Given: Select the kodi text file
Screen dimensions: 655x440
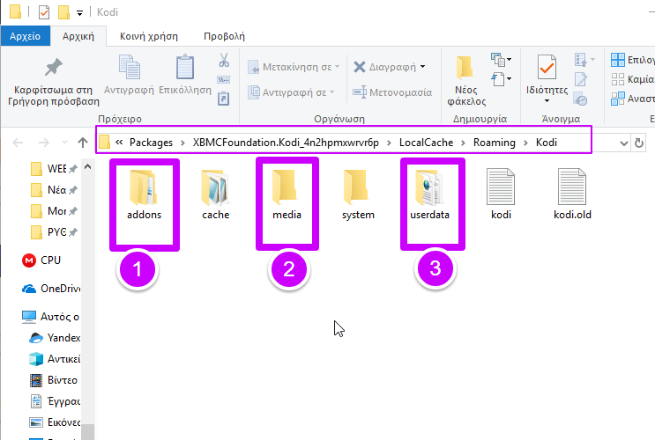Looking at the screenshot, I should click(501, 194).
